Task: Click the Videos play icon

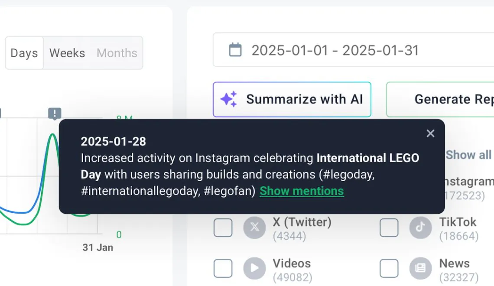Action: pos(254,268)
